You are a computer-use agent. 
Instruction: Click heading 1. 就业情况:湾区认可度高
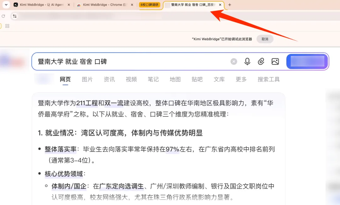pos(120,133)
